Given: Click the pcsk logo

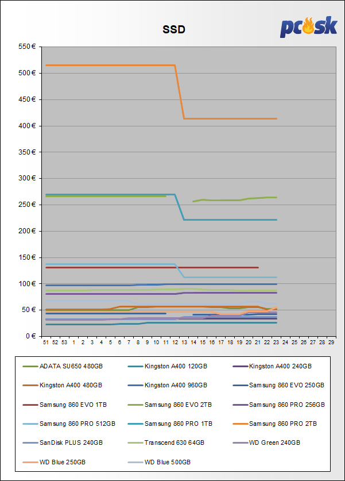Looking at the screenshot, I should [308, 26].
